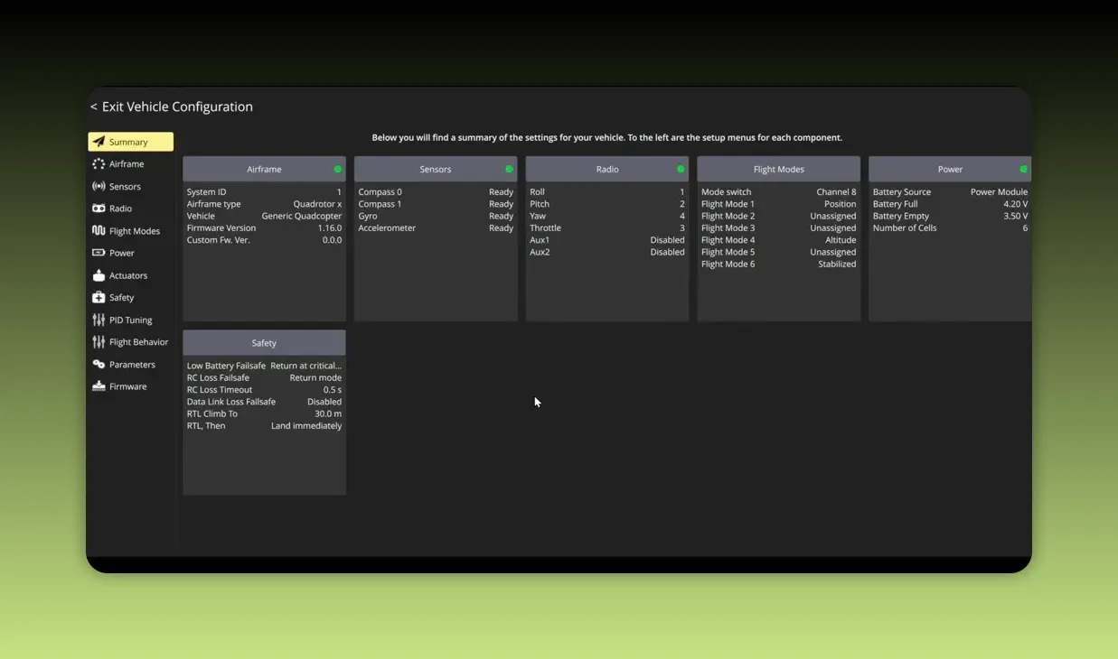Switch to the Summary tab
This screenshot has width=1118, height=659.
[130, 141]
